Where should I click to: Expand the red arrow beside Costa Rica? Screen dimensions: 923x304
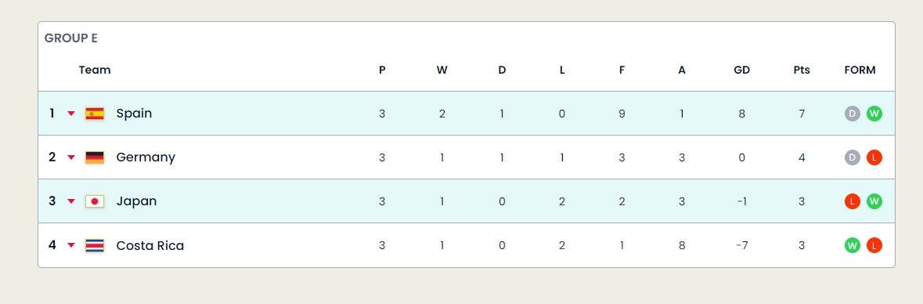pyautogui.click(x=71, y=246)
